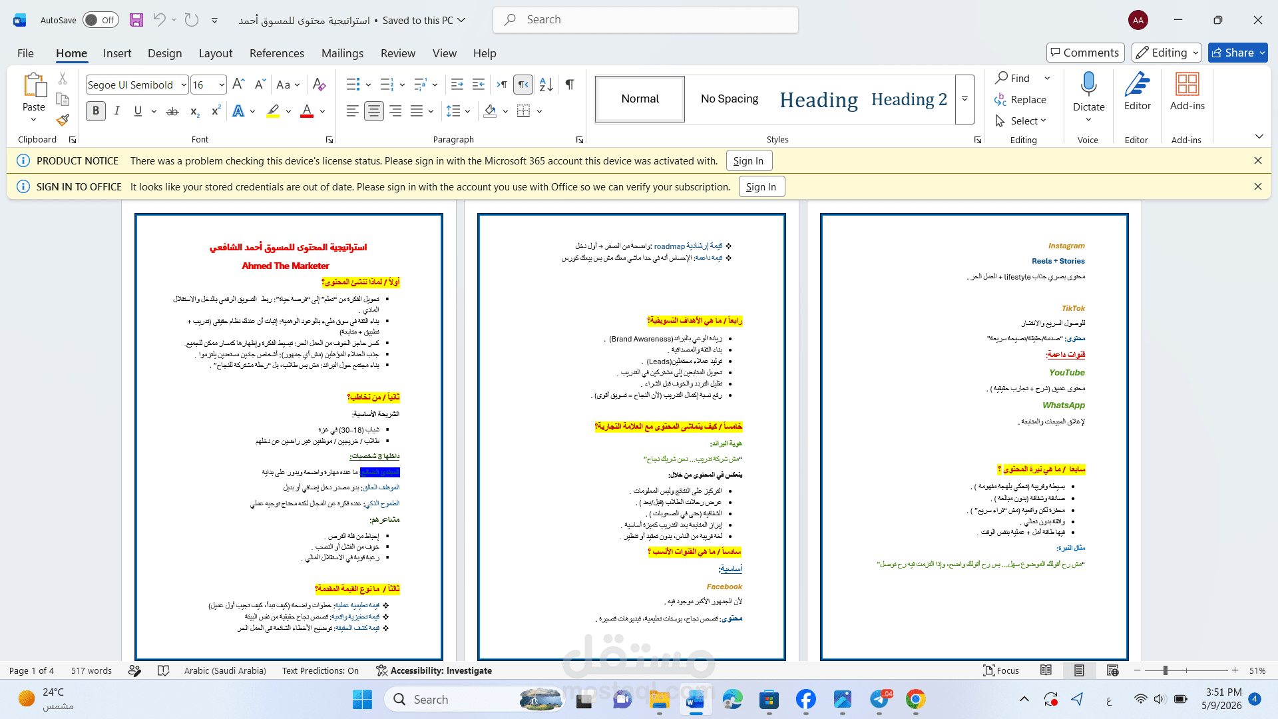1278x719 pixels.
Task: Click the Sort A-Z icon
Action: coord(546,85)
